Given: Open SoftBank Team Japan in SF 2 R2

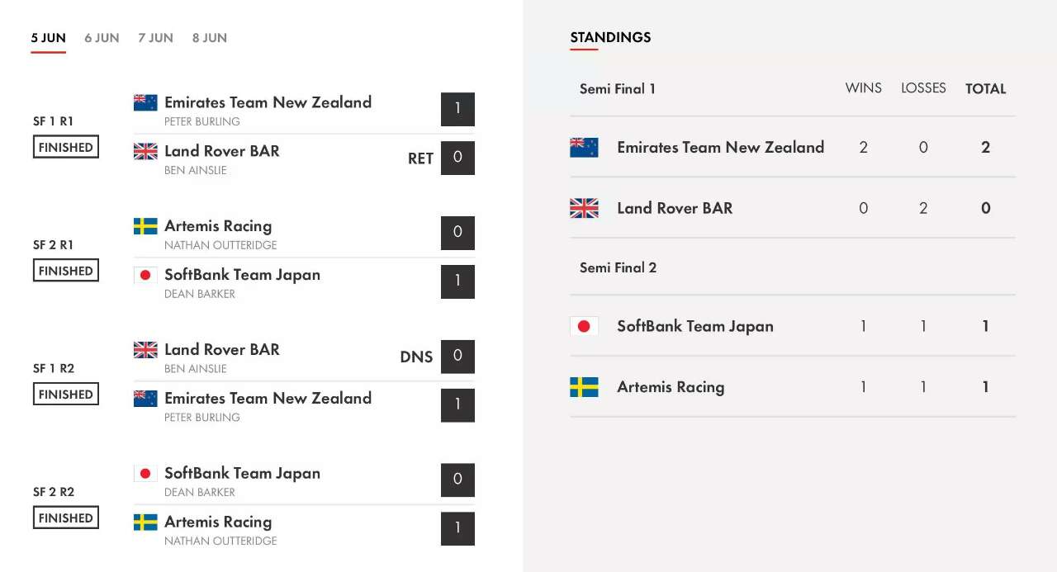Looking at the screenshot, I should click(242, 473).
